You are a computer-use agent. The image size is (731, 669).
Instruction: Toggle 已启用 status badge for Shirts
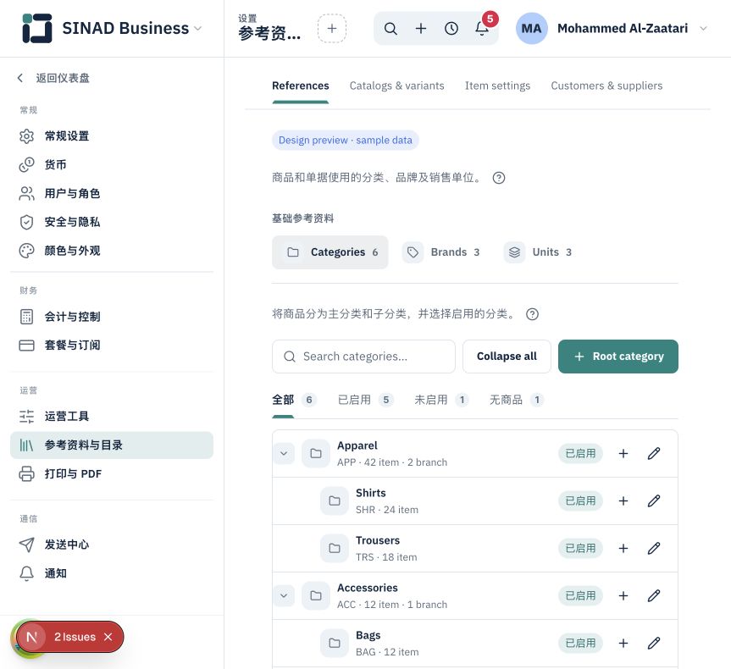tap(580, 501)
